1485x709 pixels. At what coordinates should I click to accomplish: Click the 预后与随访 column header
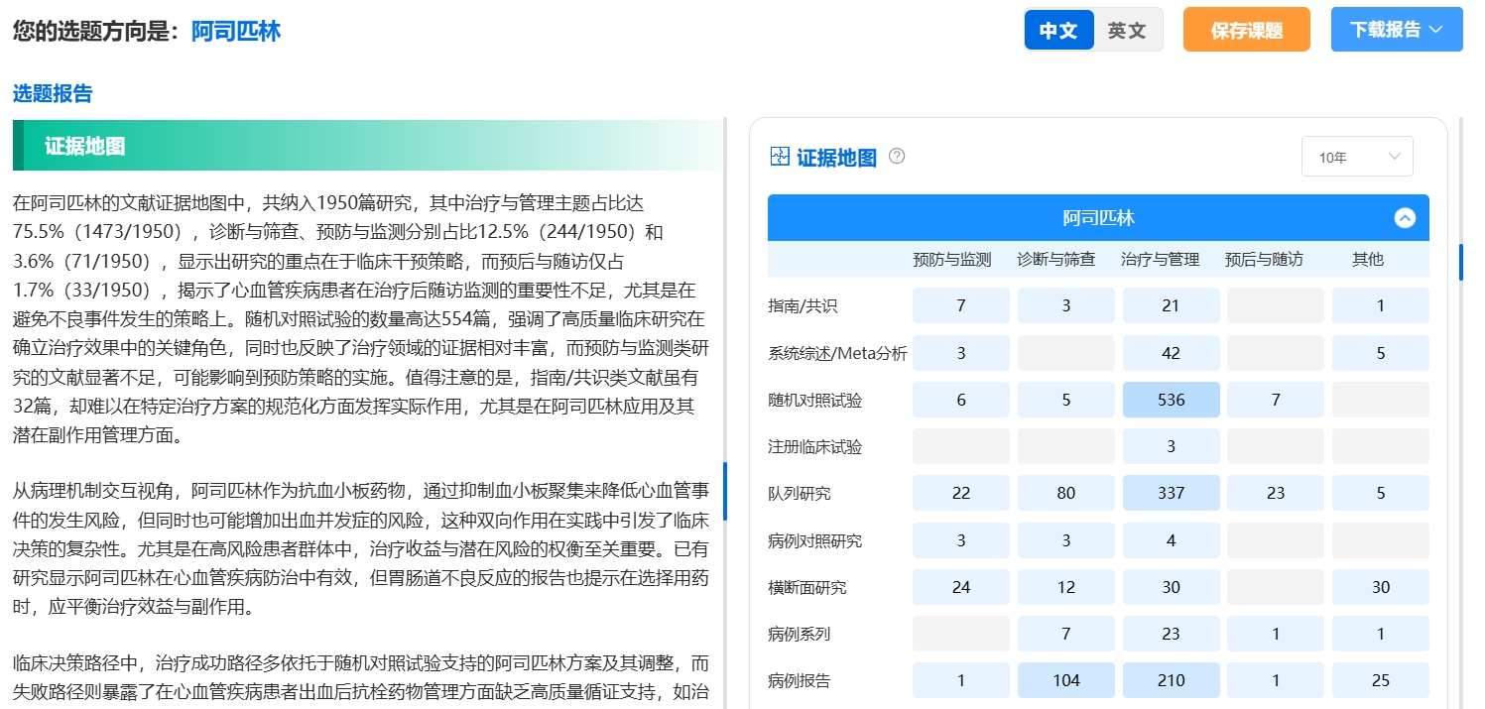tap(1265, 260)
